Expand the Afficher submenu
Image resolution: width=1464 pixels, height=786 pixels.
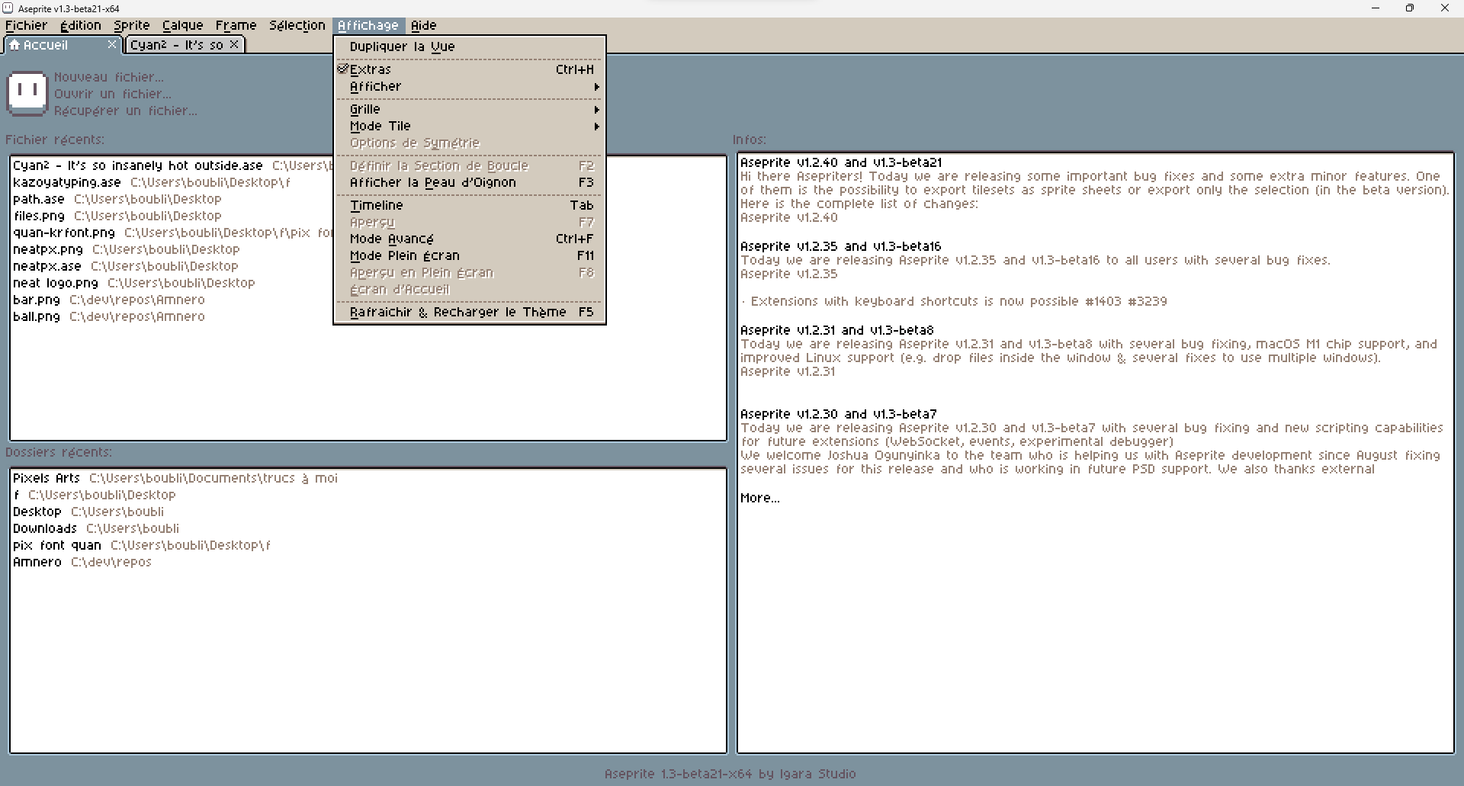470,87
